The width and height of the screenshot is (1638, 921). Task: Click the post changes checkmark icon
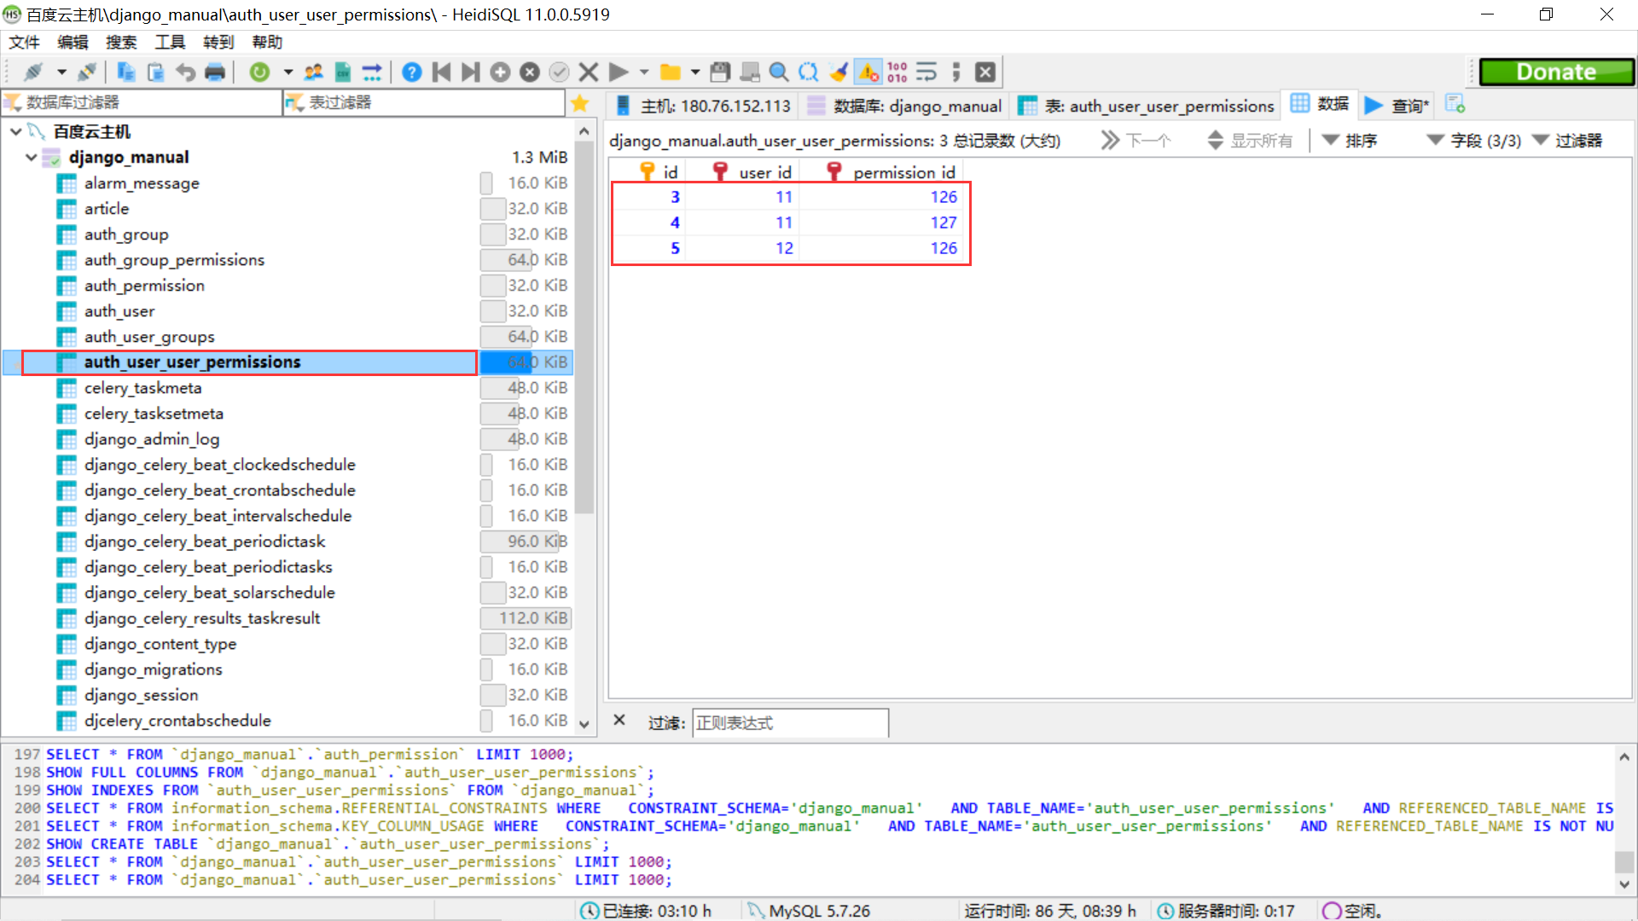tap(559, 72)
